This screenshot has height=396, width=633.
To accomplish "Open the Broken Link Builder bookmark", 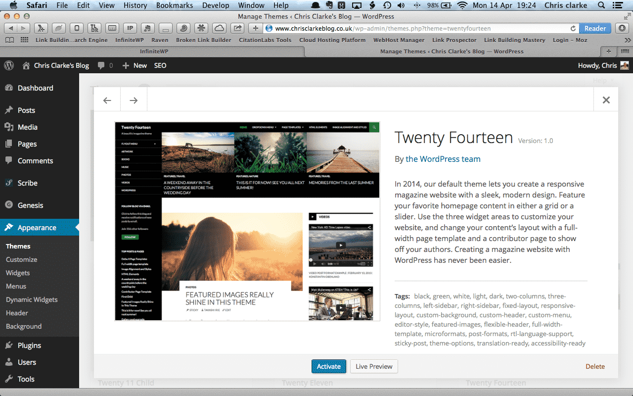I will pos(203,40).
